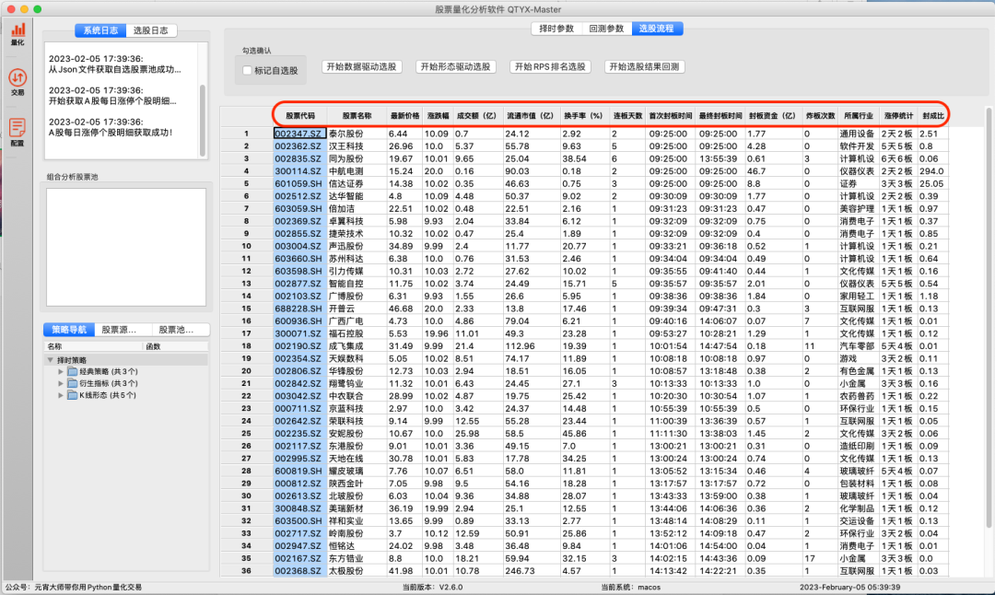Sort by the 封板资金 (亿) column header
Viewport: 995px width, 595px height.
tap(772, 116)
